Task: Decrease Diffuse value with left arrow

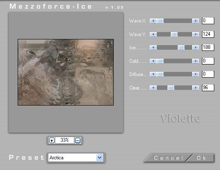Action: (x=153, y=74)
